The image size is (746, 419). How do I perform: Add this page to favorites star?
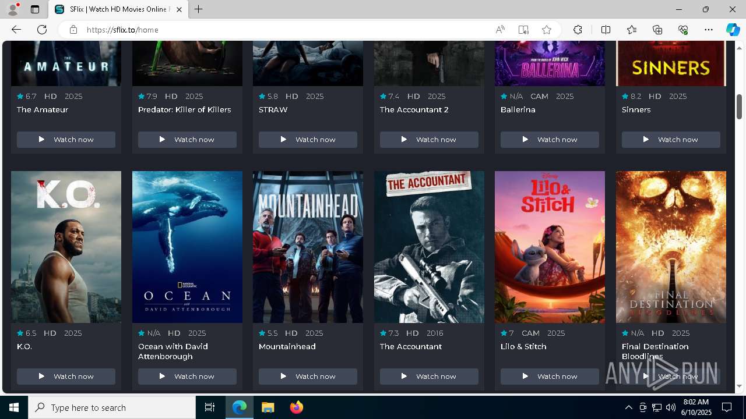[547, 30]
